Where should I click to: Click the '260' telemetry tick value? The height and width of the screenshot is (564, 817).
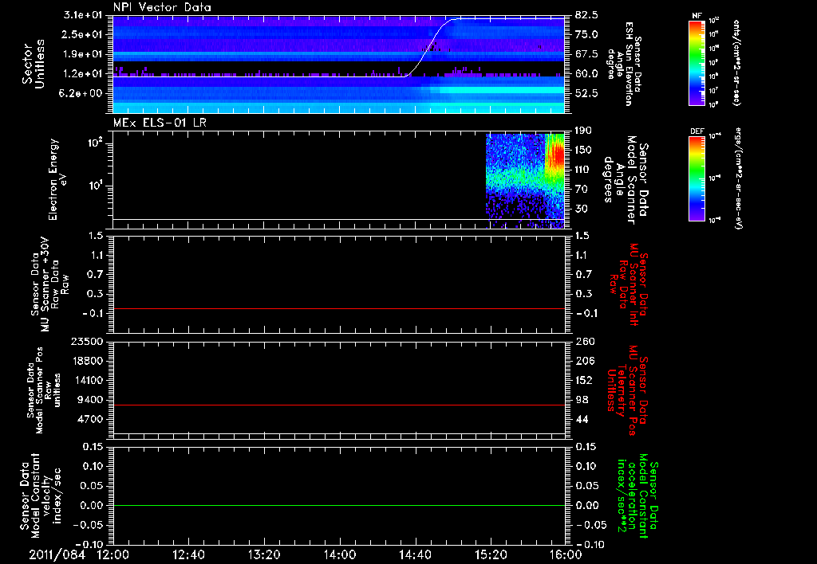(x=584, y=341)
